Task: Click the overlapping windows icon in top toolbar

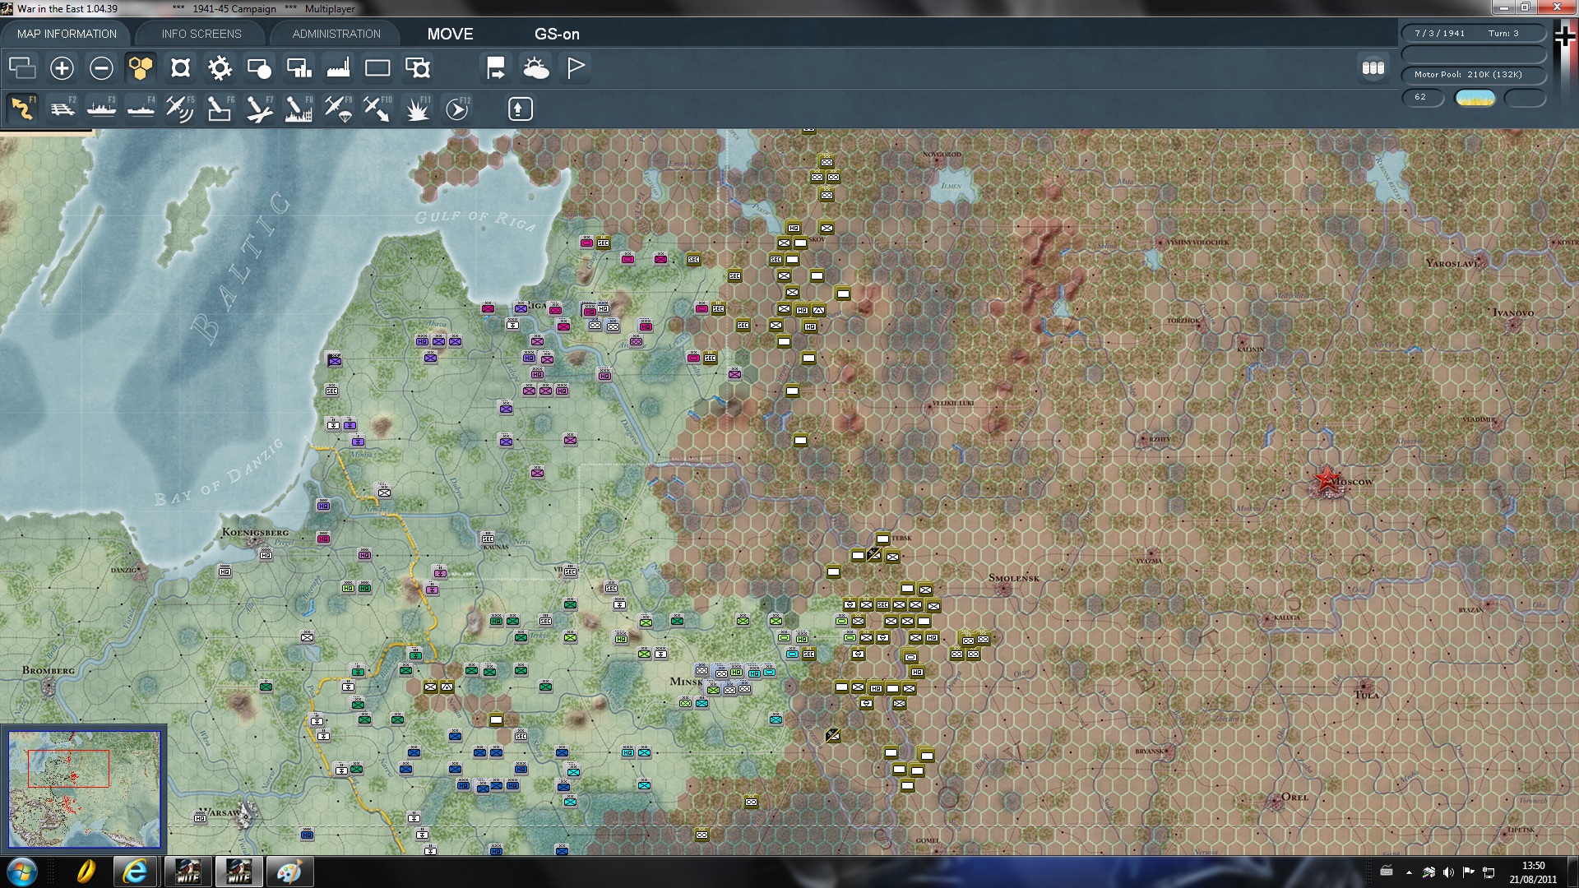Action: point(22,68)
